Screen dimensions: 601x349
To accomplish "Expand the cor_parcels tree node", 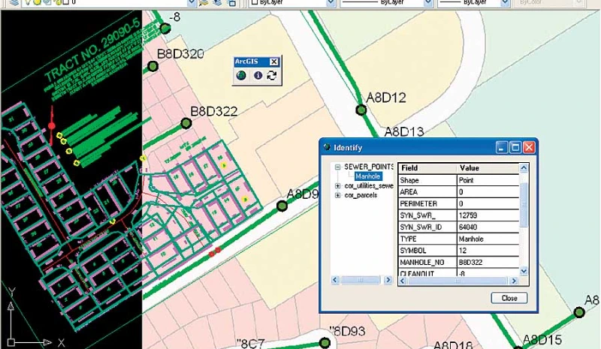I will (338, 195).
